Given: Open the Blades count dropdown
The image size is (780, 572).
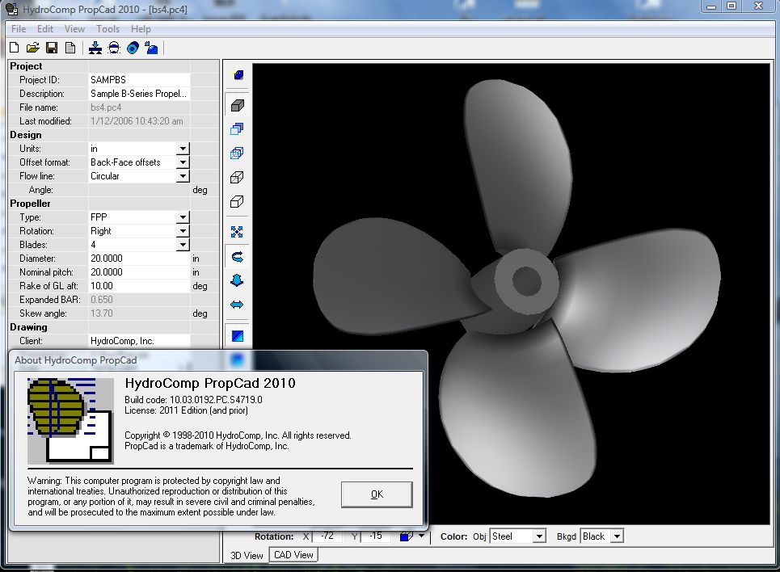Looking at the screenshot, I should pos(183,245).
